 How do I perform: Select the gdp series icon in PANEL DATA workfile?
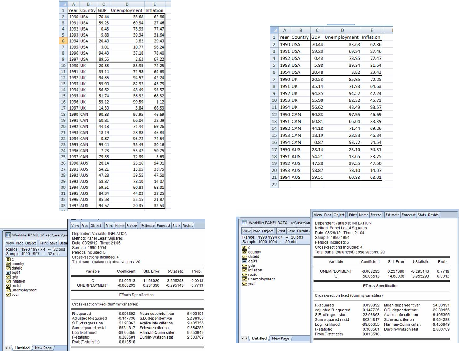245,266
